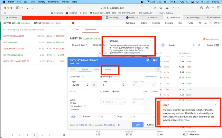Viewport: 222px width, 138px height.
Task: Go back with Safari back arrow
Action: click(x=27, y=8)
